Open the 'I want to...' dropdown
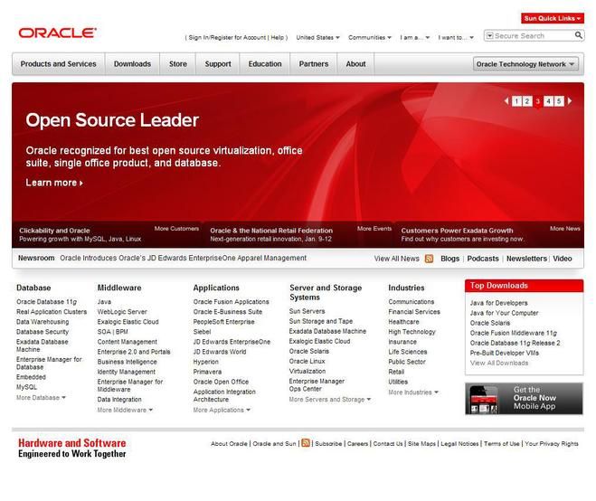Viewport: 596px width, 501px height. pos(456,38)
